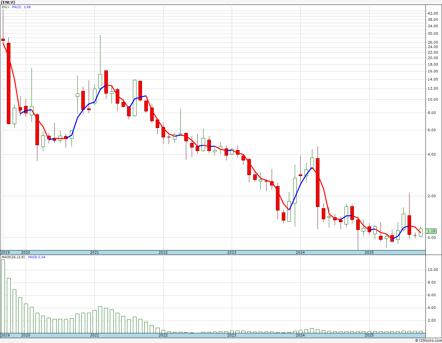Click the tall red candle in spring 2024
Screen dimensions: 442x343
[318, 182]
